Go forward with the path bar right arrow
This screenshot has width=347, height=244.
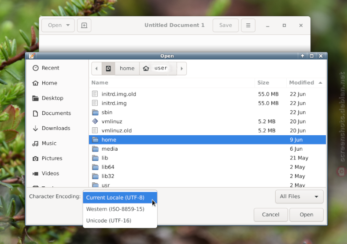(182, 68)
